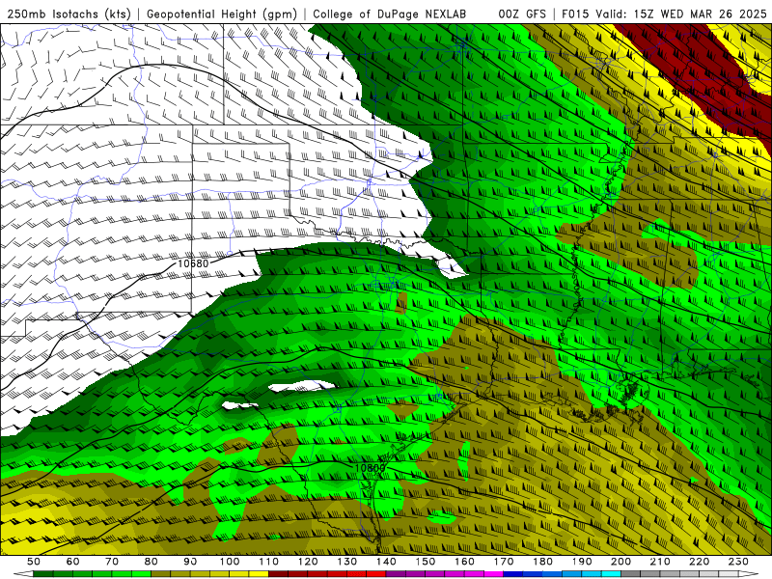Click the 10800 height contour label

(370, 467)
